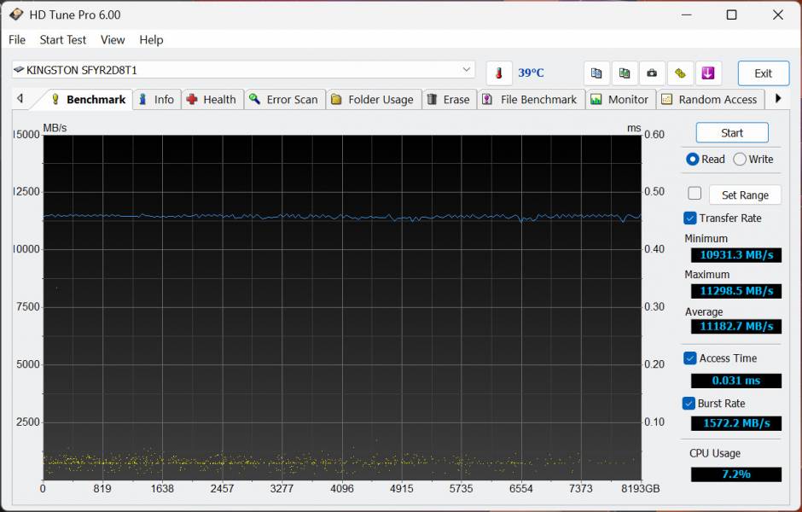Open the KINGSTON drive selection dropdown
Viewport: 802px width, 512px height.
(x=466, y=69)
